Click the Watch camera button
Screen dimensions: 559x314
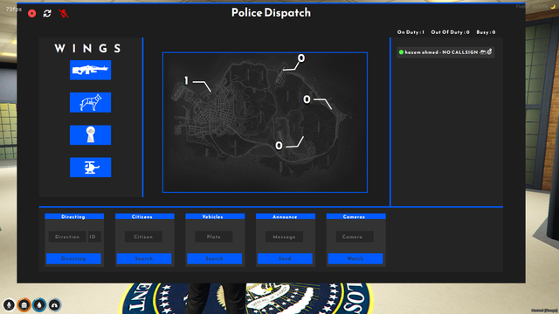tap(355, 259)
